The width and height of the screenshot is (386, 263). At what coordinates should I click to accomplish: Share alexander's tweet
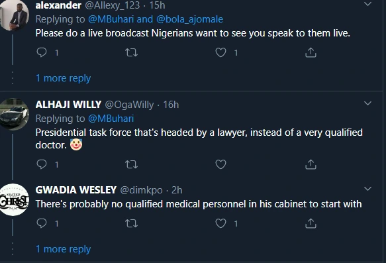tap(311, 52)
